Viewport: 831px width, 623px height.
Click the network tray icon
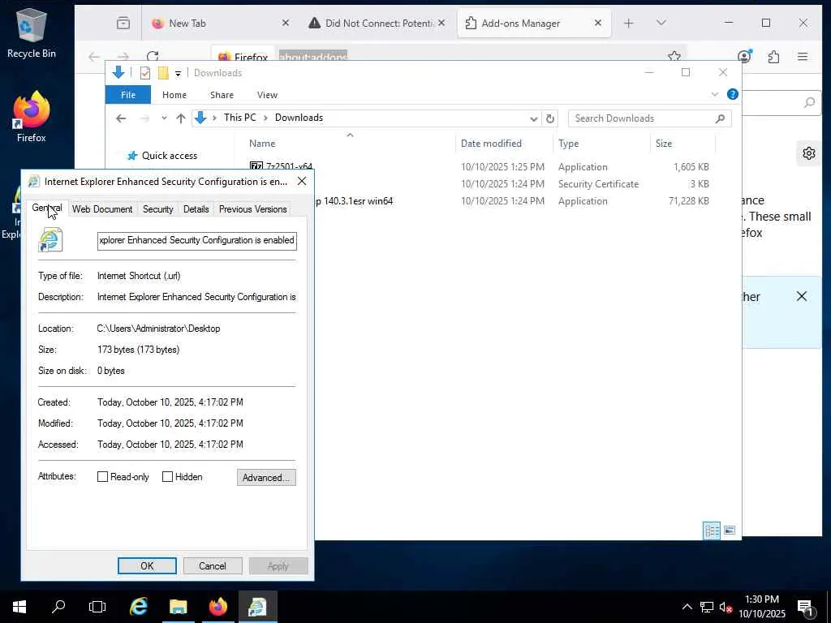click(x=707, y=607)
